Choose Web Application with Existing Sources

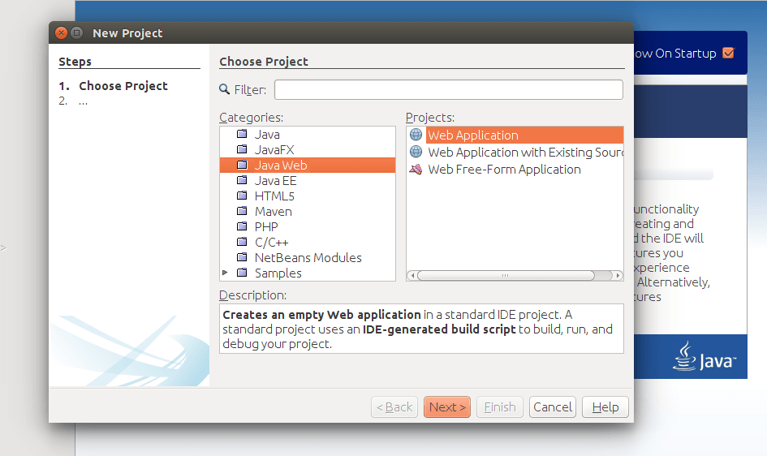pyautogui.click(x=524, y=153)
